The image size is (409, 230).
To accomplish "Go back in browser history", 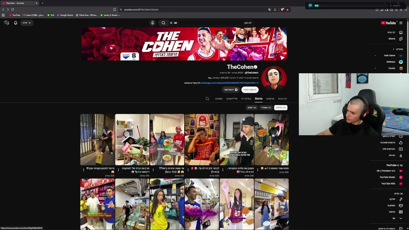I will pos(3,10).
